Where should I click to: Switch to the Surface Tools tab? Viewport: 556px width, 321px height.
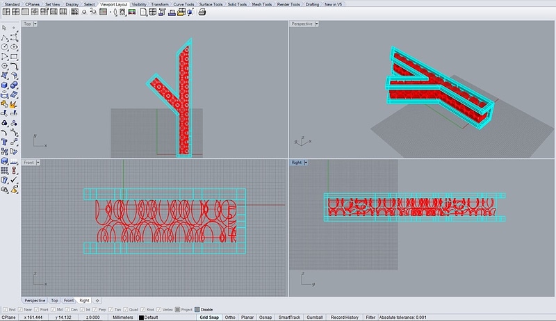click(x=211, y=4)
